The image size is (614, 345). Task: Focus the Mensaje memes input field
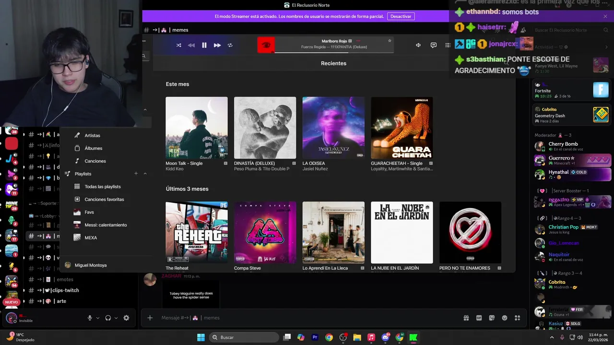coord(307,318)
